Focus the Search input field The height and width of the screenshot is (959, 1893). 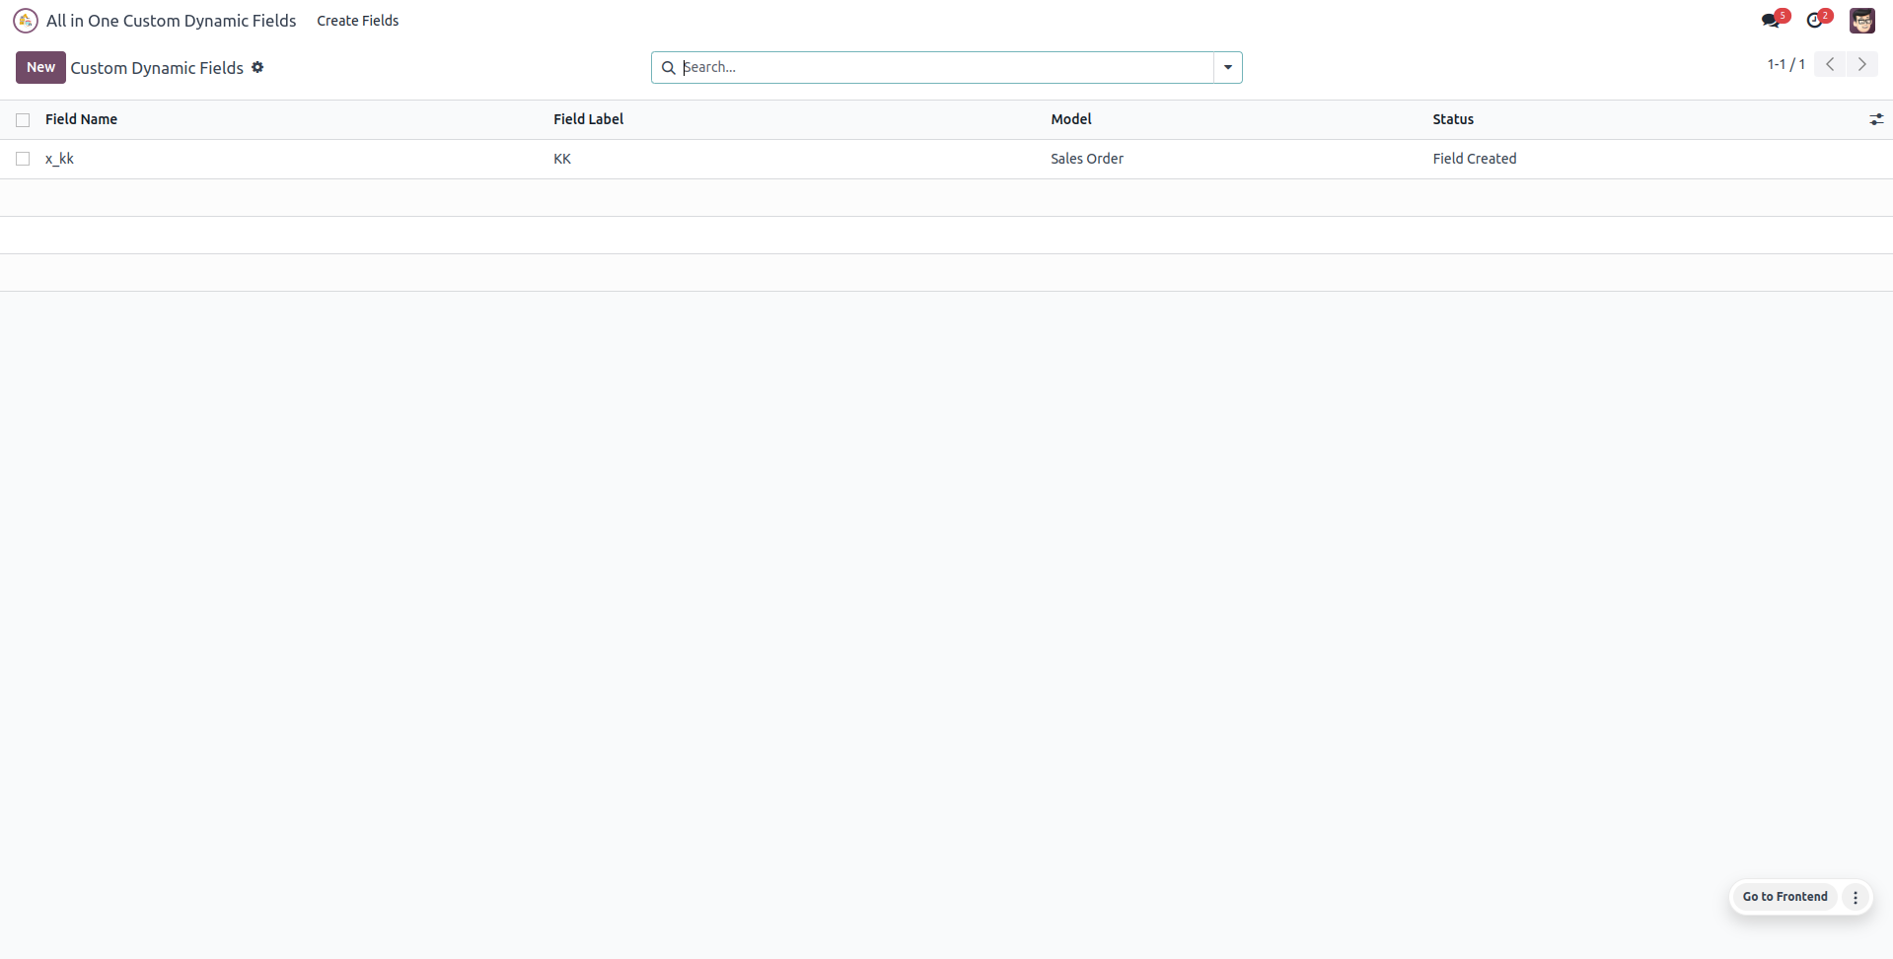pyautogui.click(x=945, y=67)
